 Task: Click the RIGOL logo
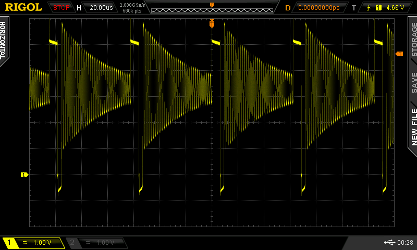click(x=23, y=7)
